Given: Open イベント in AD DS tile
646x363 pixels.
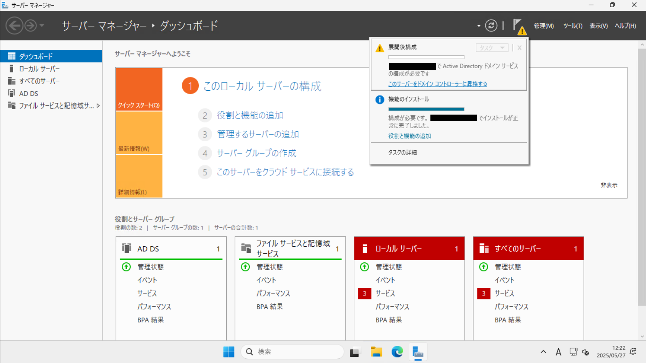Looking at the screenshot, I should click(x=147, y=280).
